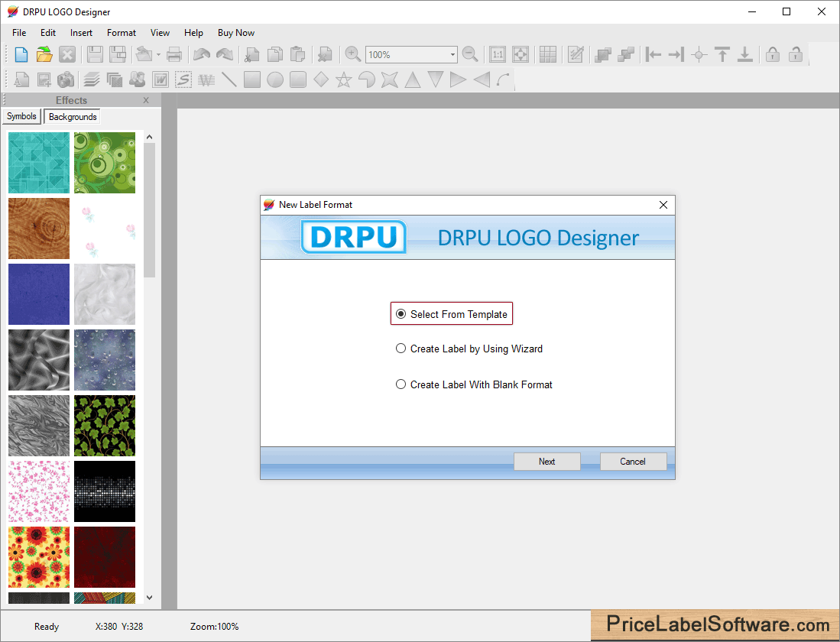Close the Effects panel
The image size is (840, 642).
coord(146,100)
